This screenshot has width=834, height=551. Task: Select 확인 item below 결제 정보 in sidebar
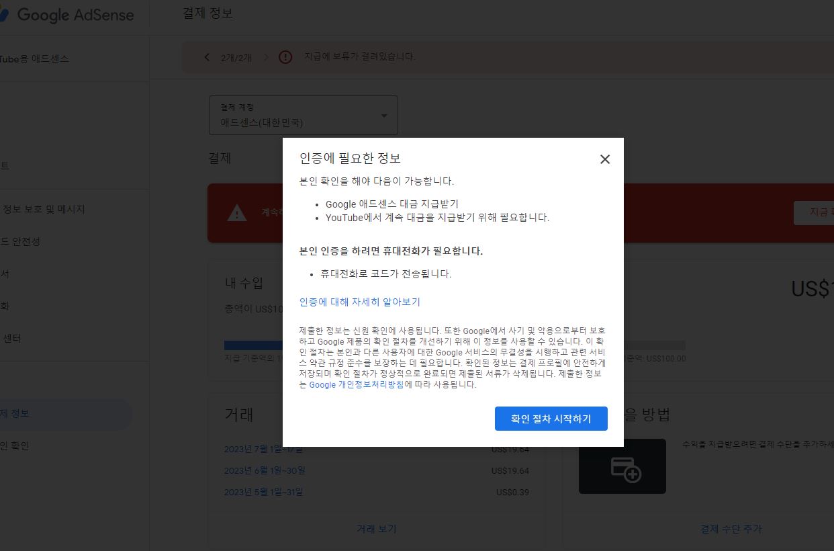coord(15,446)
